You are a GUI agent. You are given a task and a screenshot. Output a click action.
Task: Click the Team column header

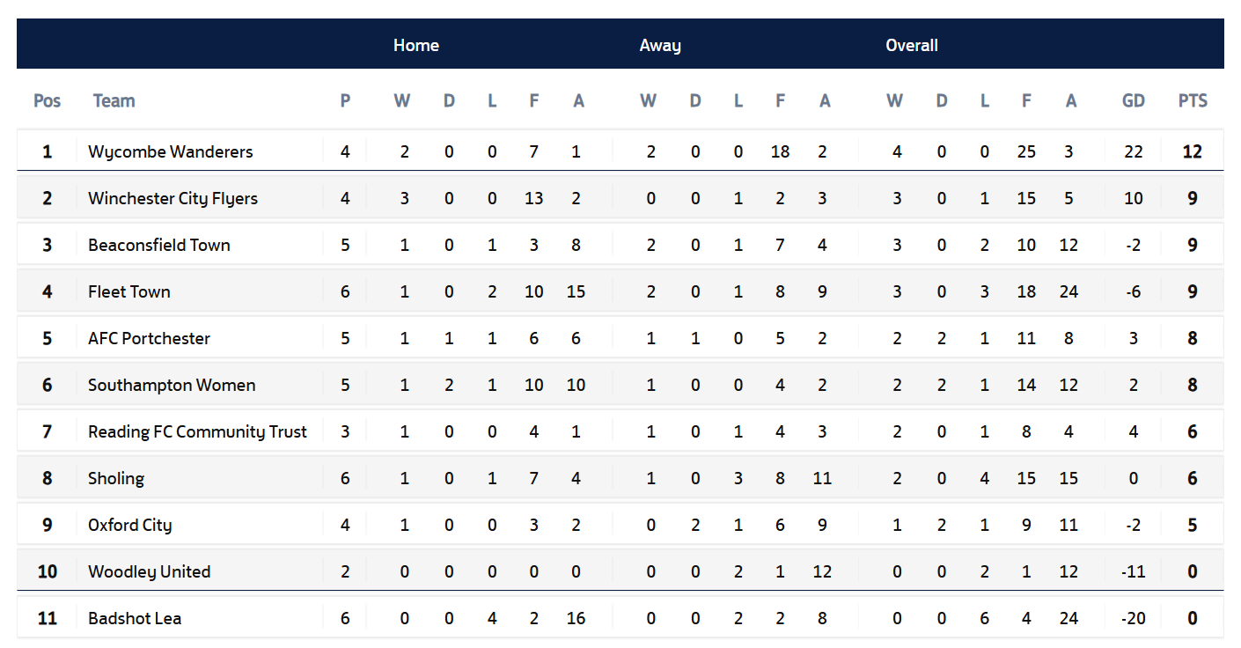coord(114,100)
